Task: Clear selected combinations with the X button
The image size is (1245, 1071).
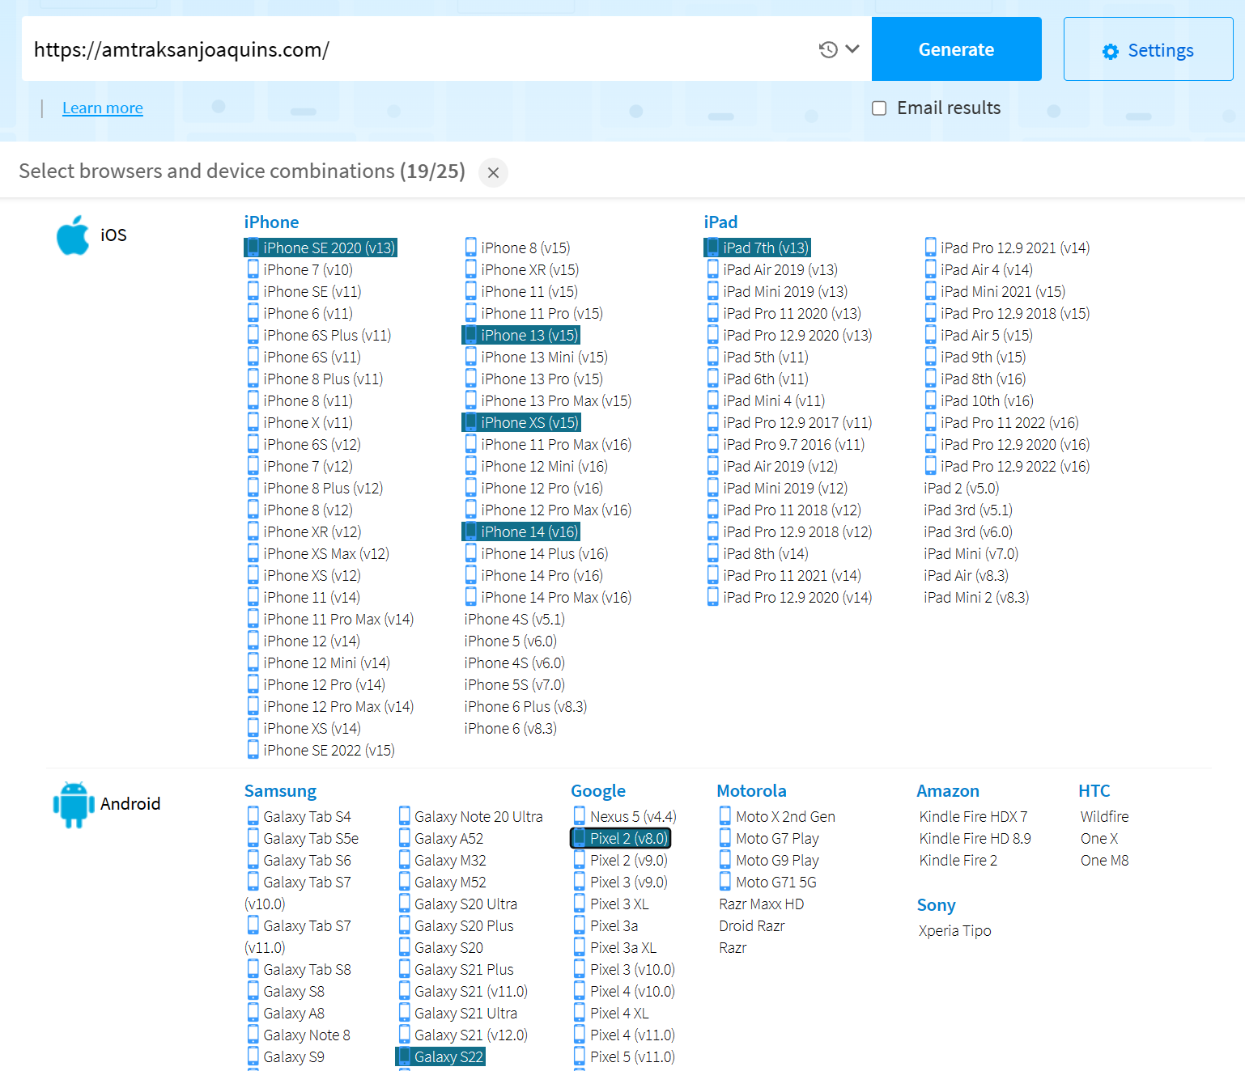Action: [x=493, y=172]
